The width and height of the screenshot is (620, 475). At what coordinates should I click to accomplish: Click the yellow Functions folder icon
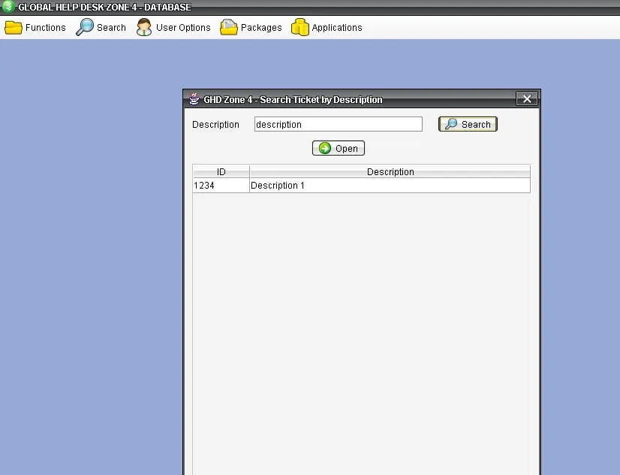tap(14, 28)
